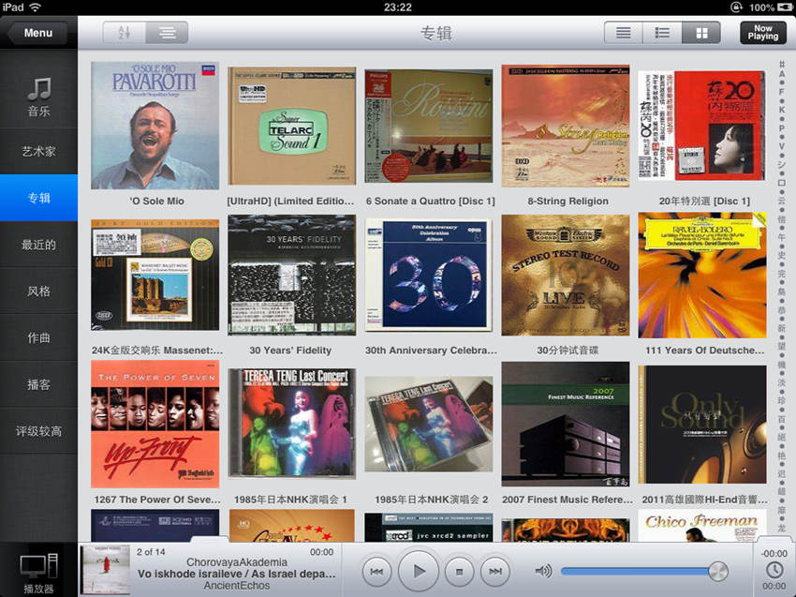Click album name 'AncientEchos' in player

pos(237,586)
